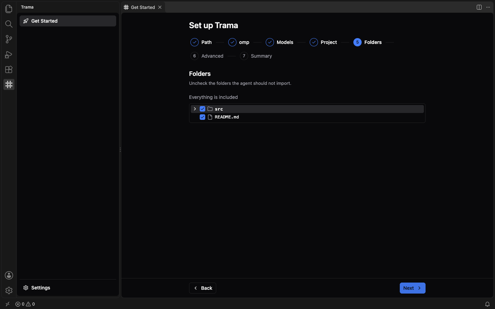Open the Manage gear icon in activity bar
Screen dimensions: 495x309
(9, 290)
